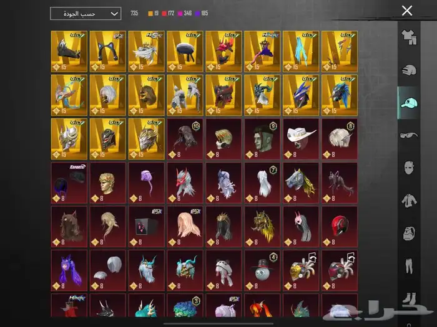This screenshot has width=437, height=327.
Task: Select the Esports black beret item
Action: 69,183
